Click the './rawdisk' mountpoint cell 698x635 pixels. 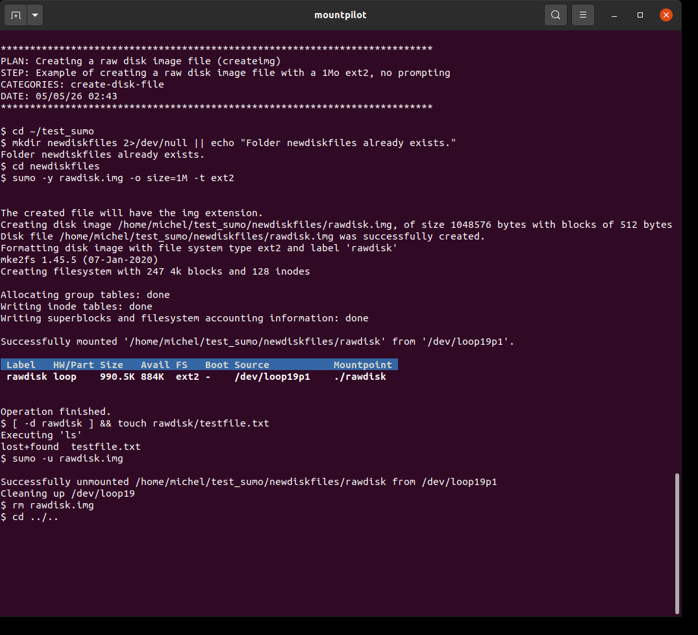[360, 377]
